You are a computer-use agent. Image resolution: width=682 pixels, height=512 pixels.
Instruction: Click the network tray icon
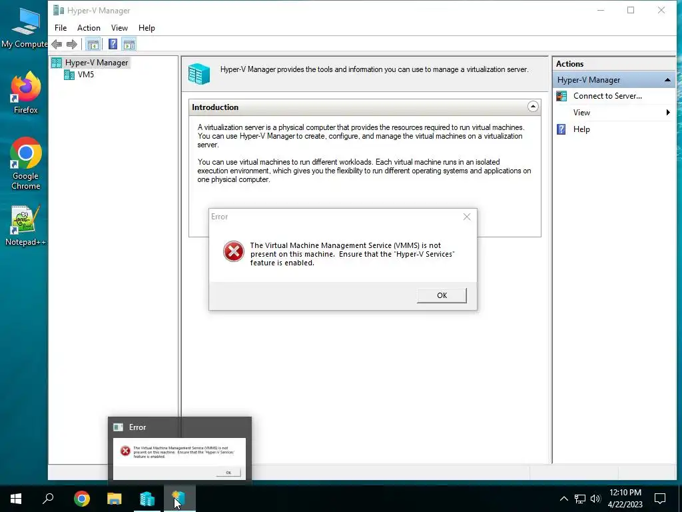(580, 499)
